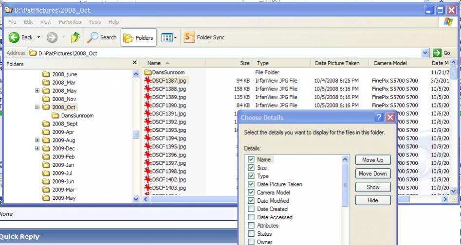461x245 pixels.
Task: Open DansSunroom folder icon in file list
Action: (148, 72)
